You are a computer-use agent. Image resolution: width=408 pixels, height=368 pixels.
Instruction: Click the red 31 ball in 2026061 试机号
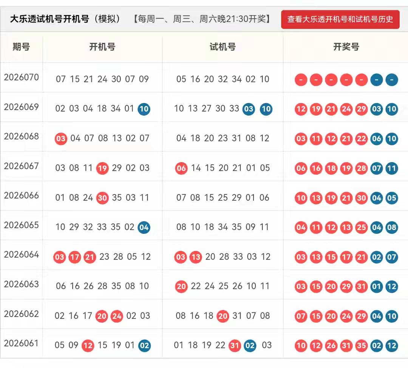(x=235, y=346)
